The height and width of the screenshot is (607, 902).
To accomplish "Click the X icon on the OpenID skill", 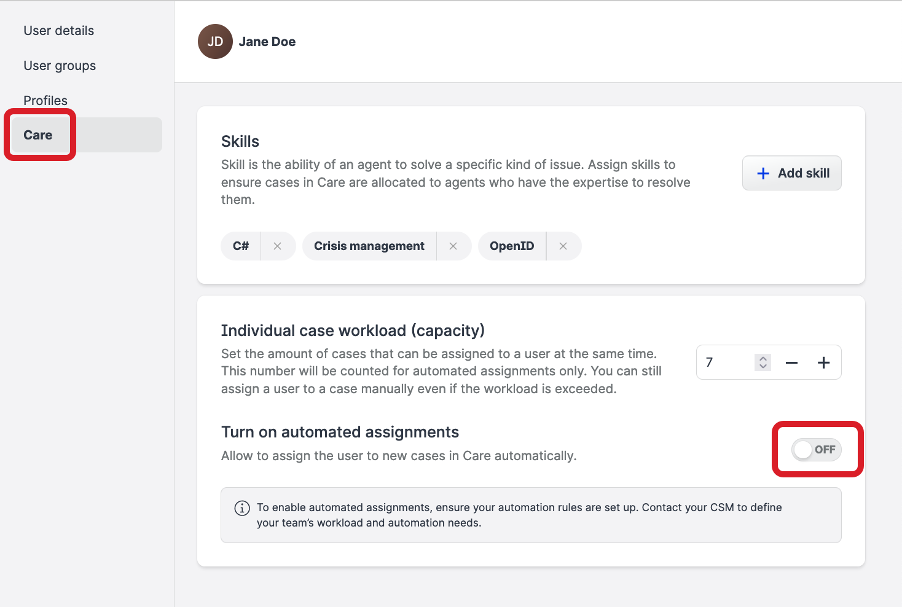I will (563, 246).
